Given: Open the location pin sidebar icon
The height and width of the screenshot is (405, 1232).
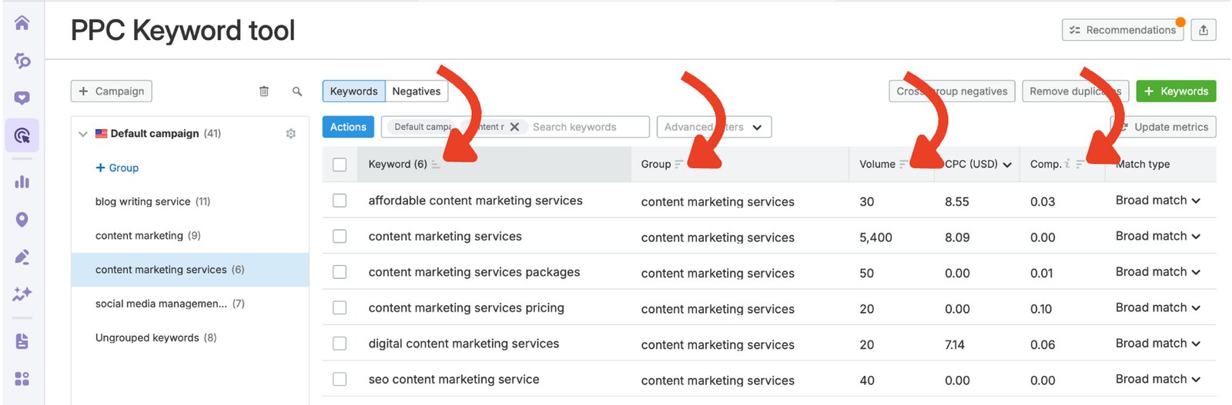Looking at the screenshot, I should tap(22, 220).
